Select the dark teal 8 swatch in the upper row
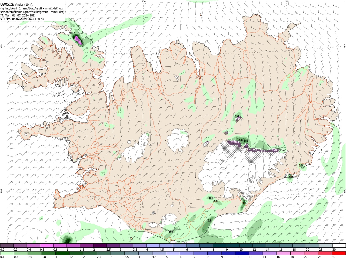 [x=219, y=246]
